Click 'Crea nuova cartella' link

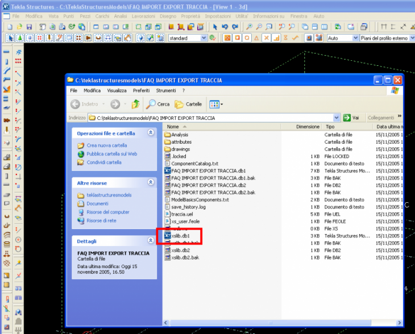pos(106,145)
